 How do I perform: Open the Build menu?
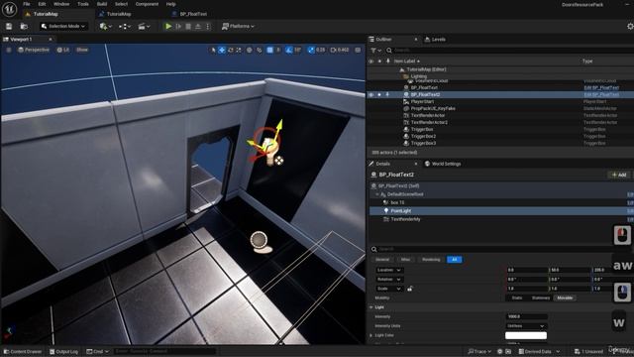(x=102, y=4)
